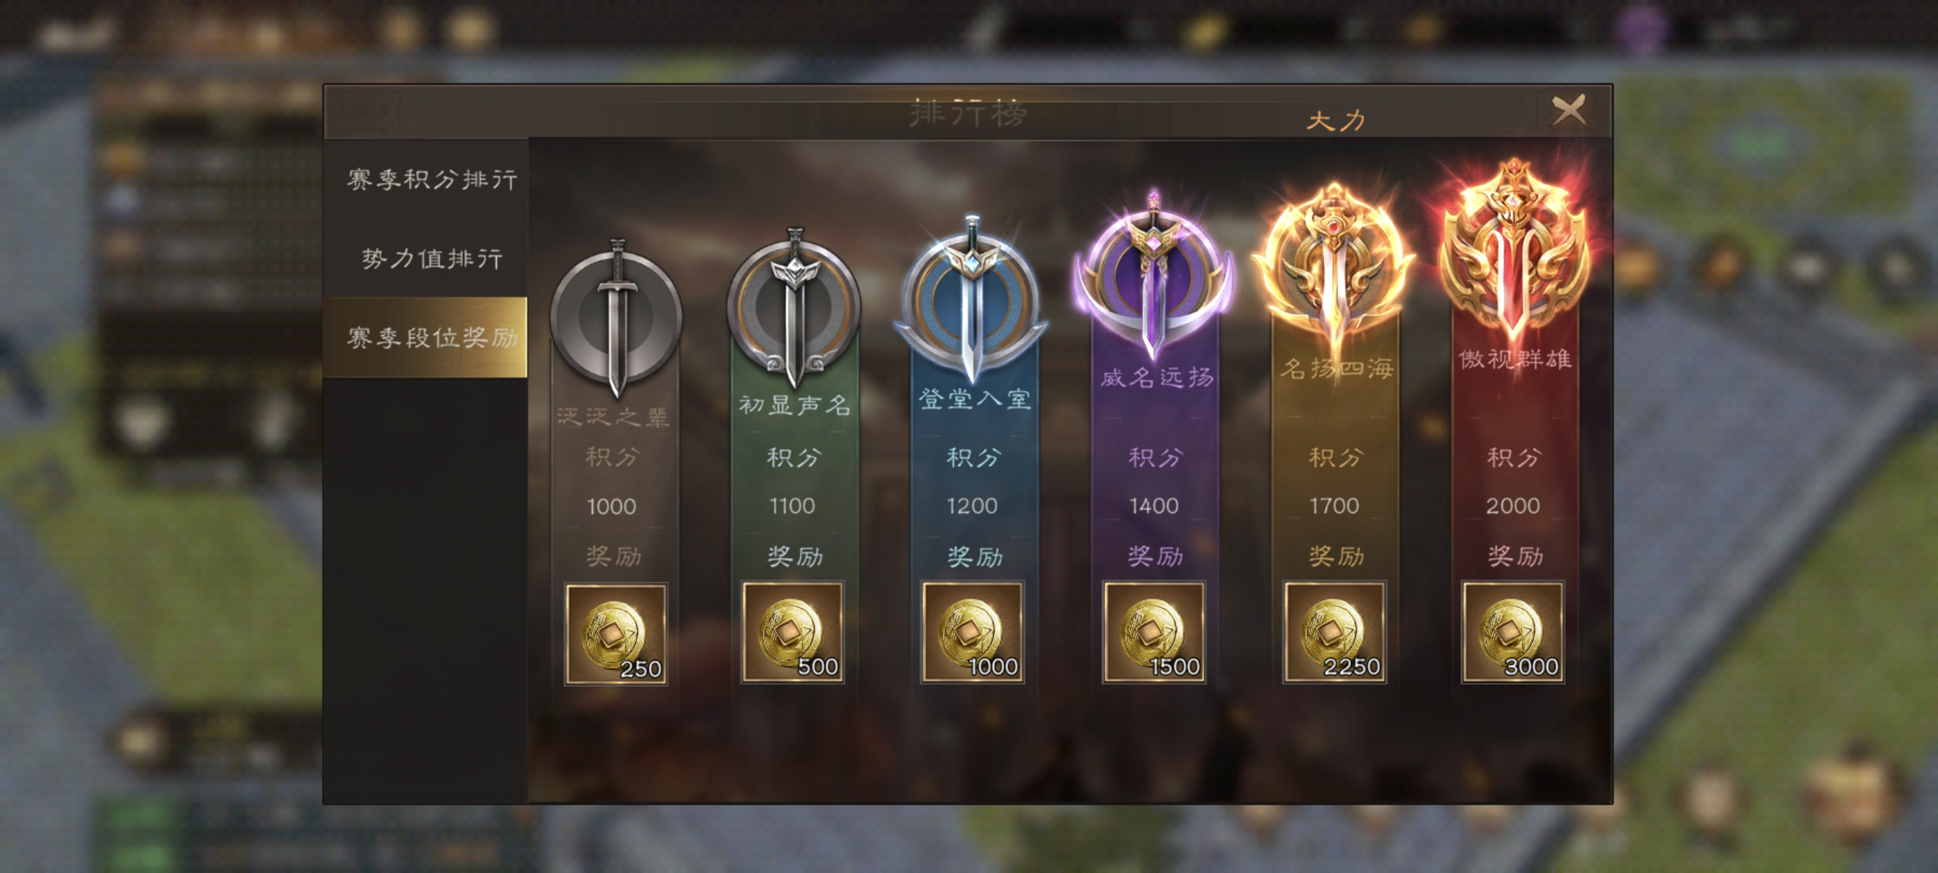Click the 1000 points value for 泛泛之辈
This screenshot has height=873, width=1938.
pos(612,506)
